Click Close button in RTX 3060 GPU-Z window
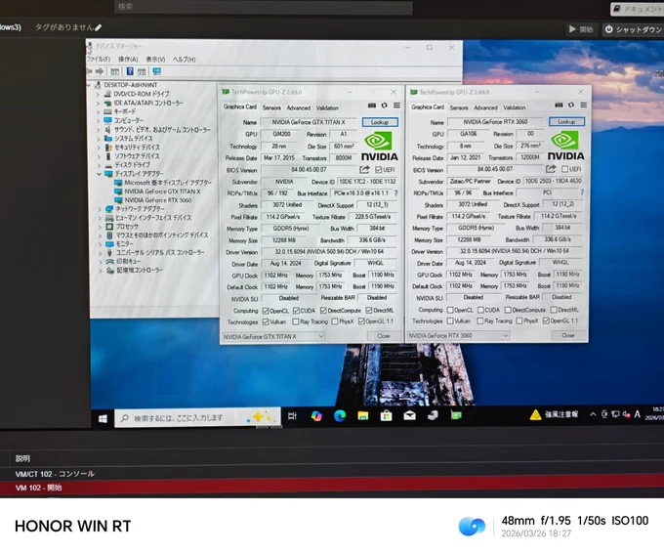 pyautogui.click(x=568, y=335)
